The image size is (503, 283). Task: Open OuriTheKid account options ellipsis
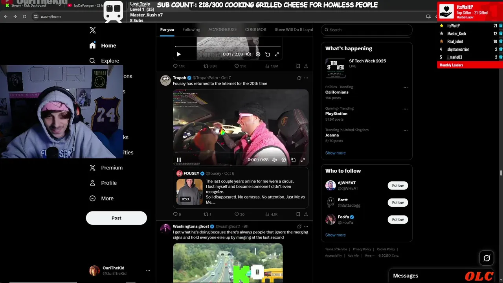pos(148,271)
